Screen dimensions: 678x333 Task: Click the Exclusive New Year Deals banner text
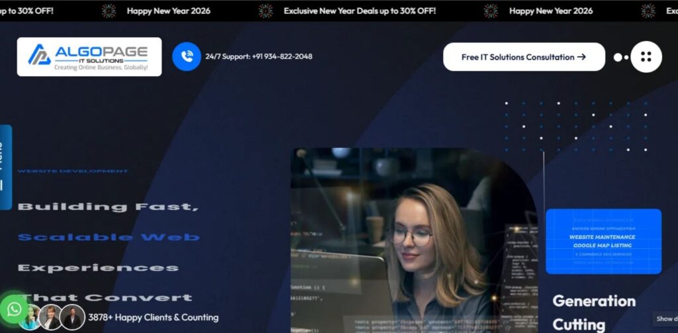coord(360,11)
